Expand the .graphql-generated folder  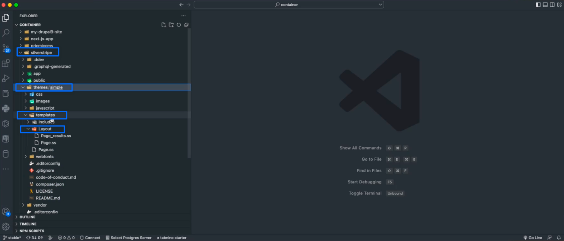(x=23, y=66)
